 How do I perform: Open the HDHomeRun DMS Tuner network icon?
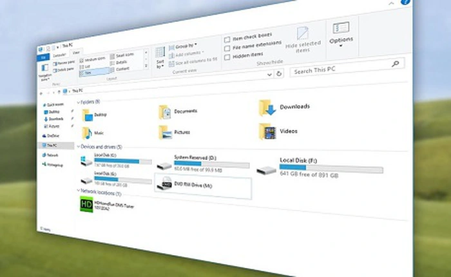point(86,204)
